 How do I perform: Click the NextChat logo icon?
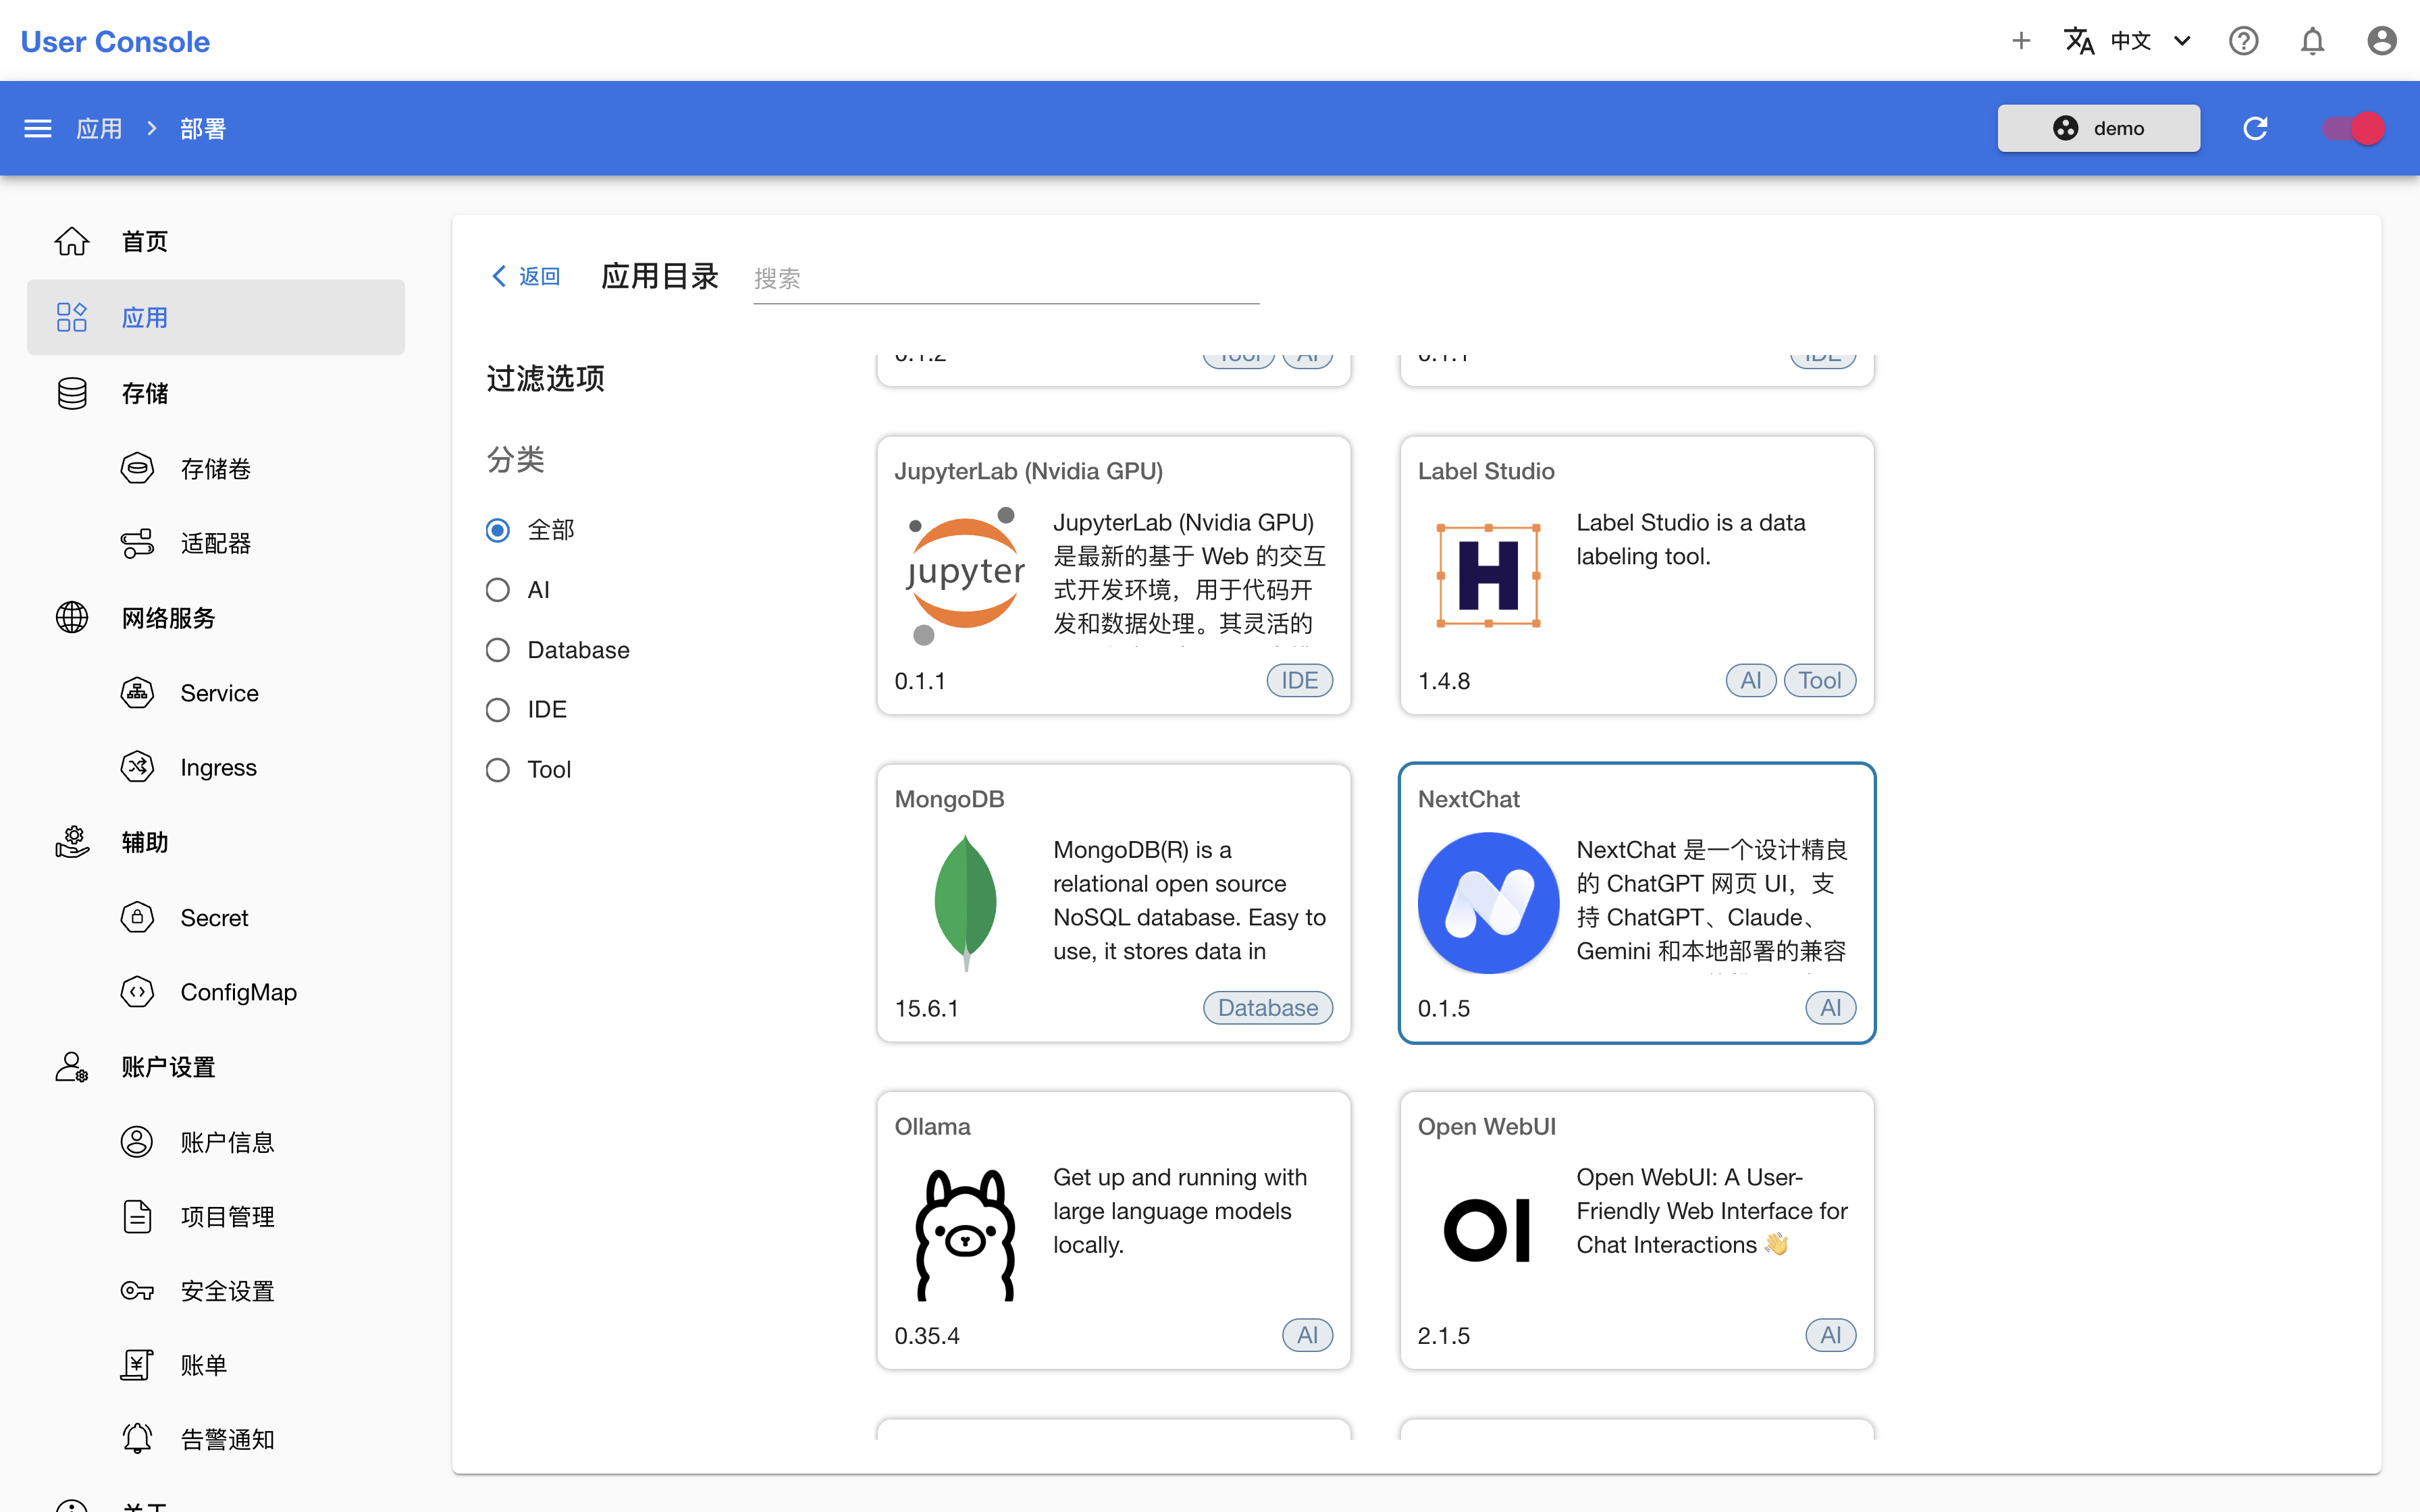click(x=1488, y=902)
